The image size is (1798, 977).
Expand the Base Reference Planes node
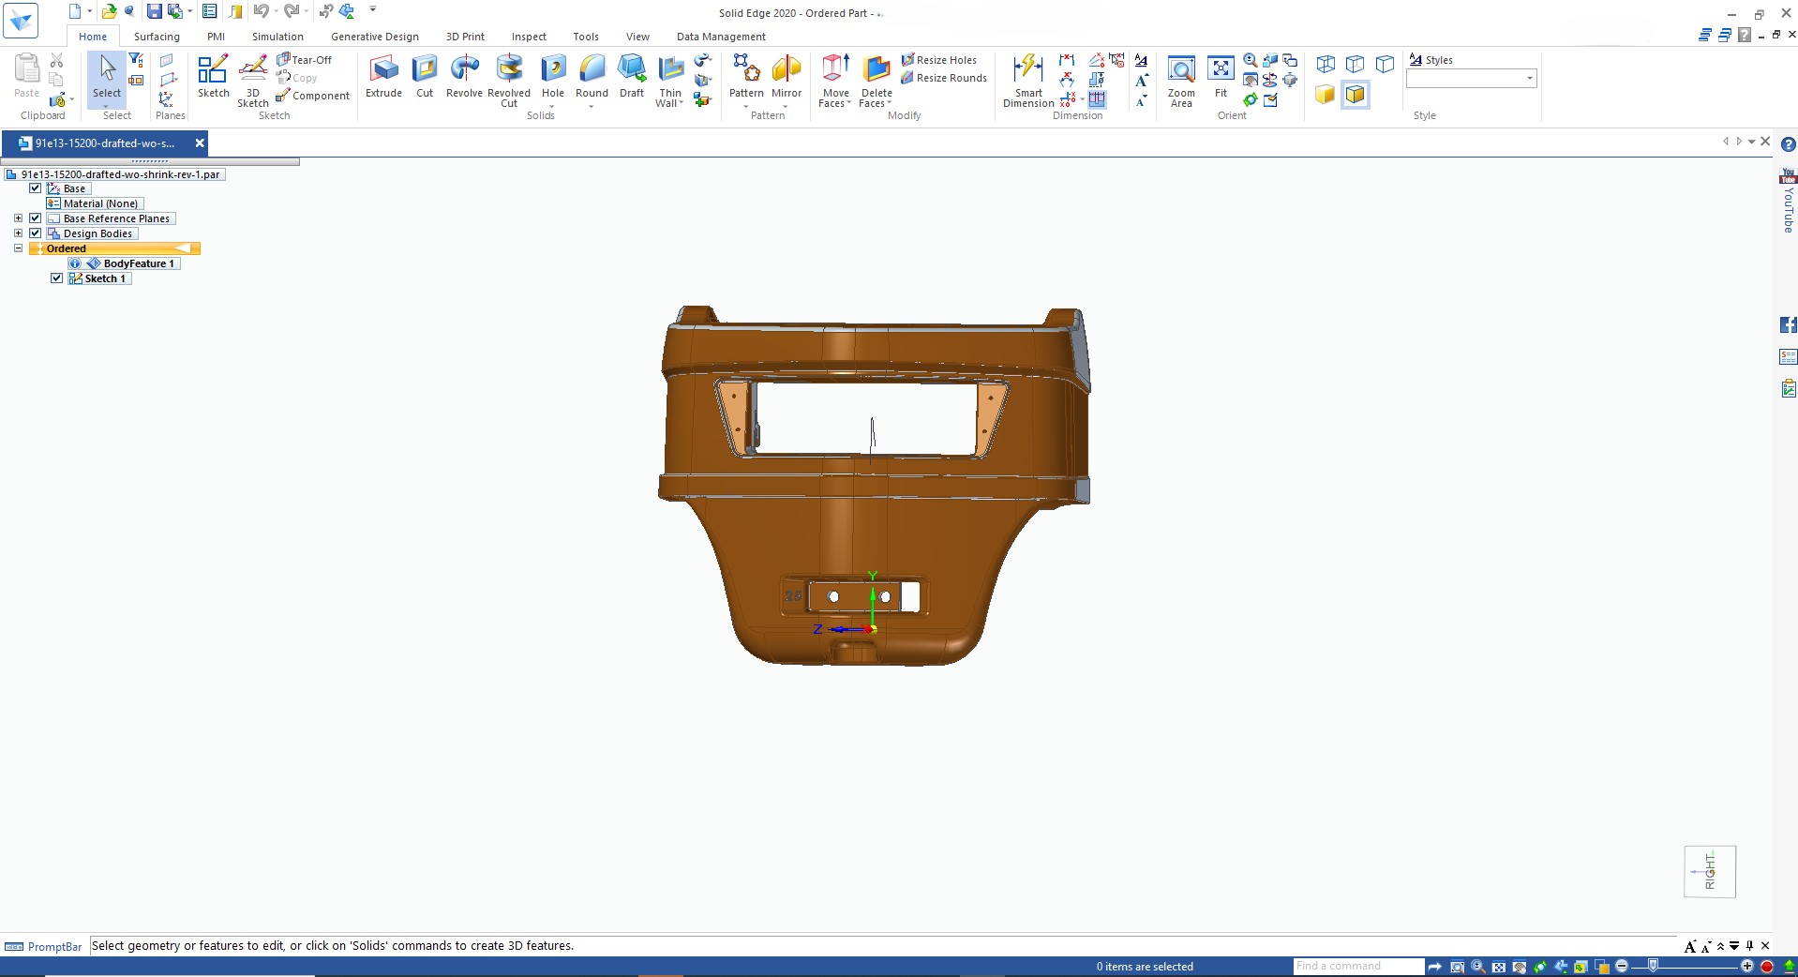coord(18,218)
